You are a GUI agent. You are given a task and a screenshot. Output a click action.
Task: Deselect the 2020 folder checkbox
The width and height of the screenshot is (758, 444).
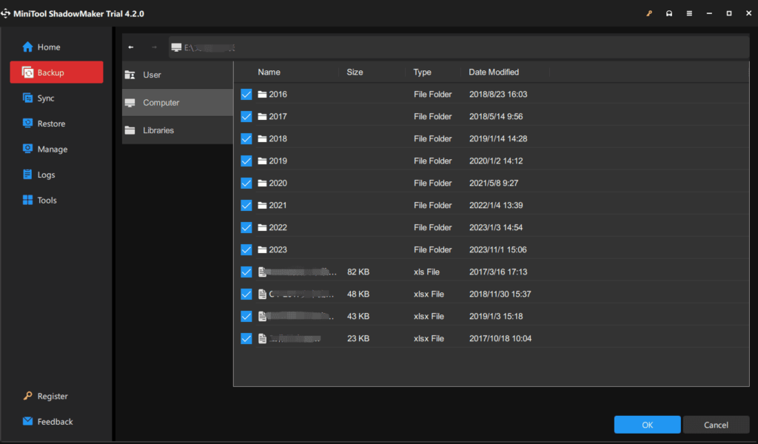(246, 183)
